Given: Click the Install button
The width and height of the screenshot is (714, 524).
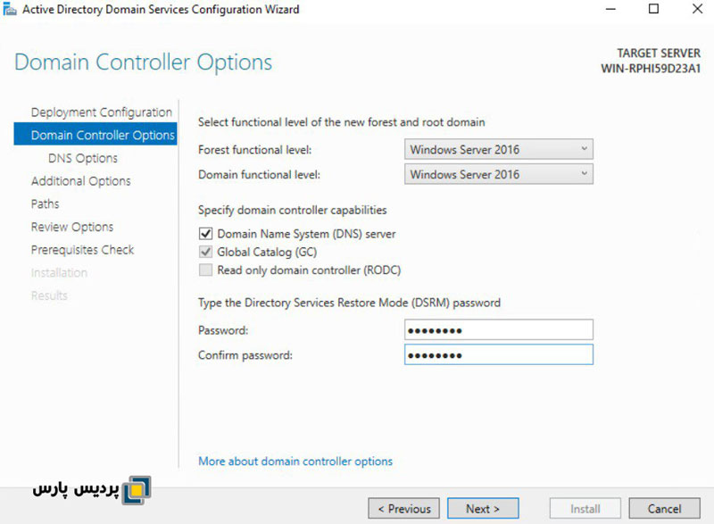Looking at the screenshot, I should 585,509.
